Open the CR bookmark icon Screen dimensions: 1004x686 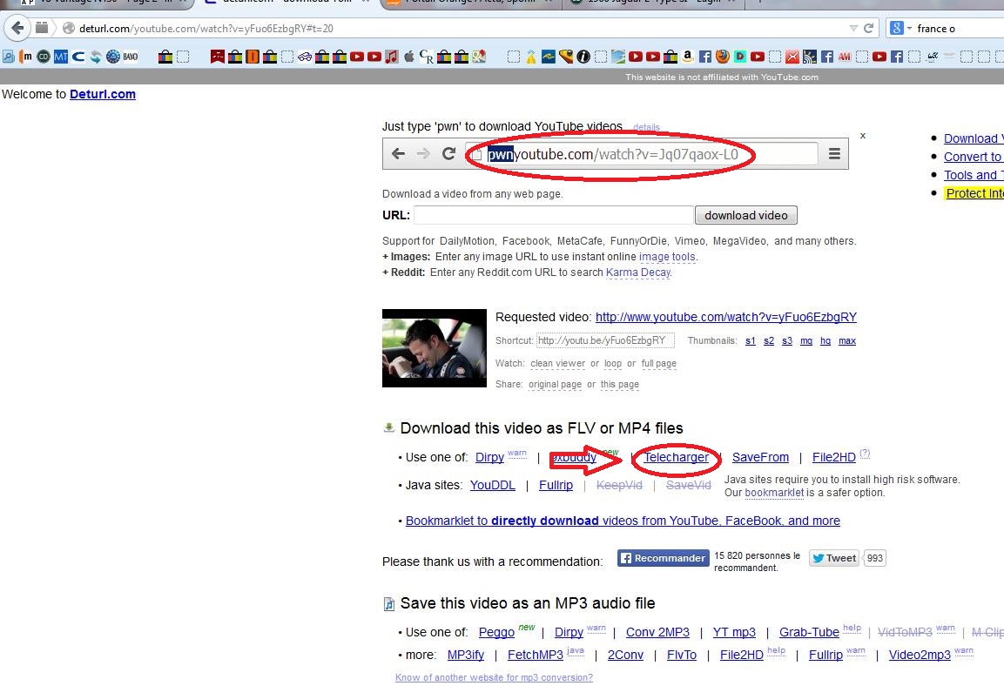[427, 57]
